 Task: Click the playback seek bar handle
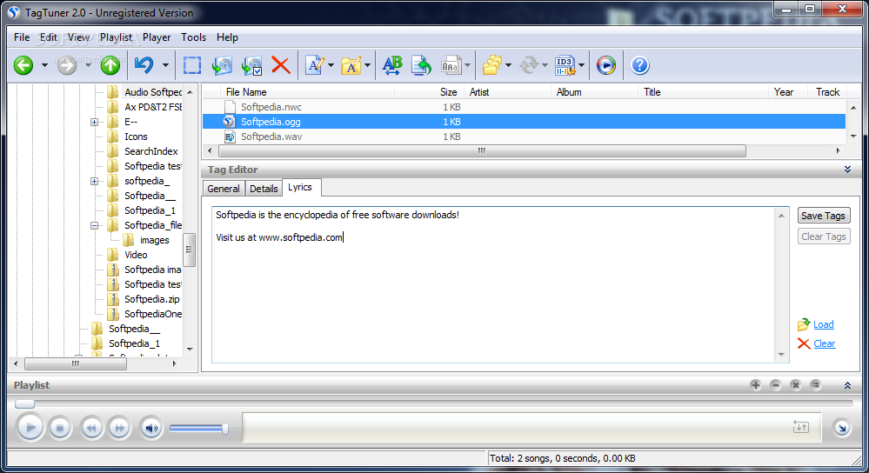click(24, 403)
